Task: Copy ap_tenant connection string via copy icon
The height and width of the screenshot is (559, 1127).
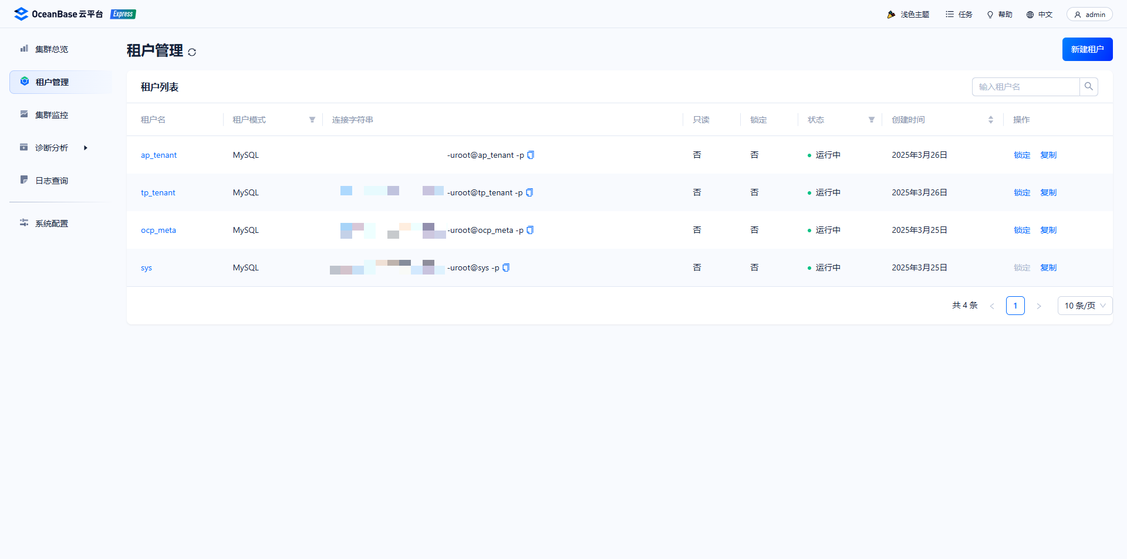Action: (531, 155)
